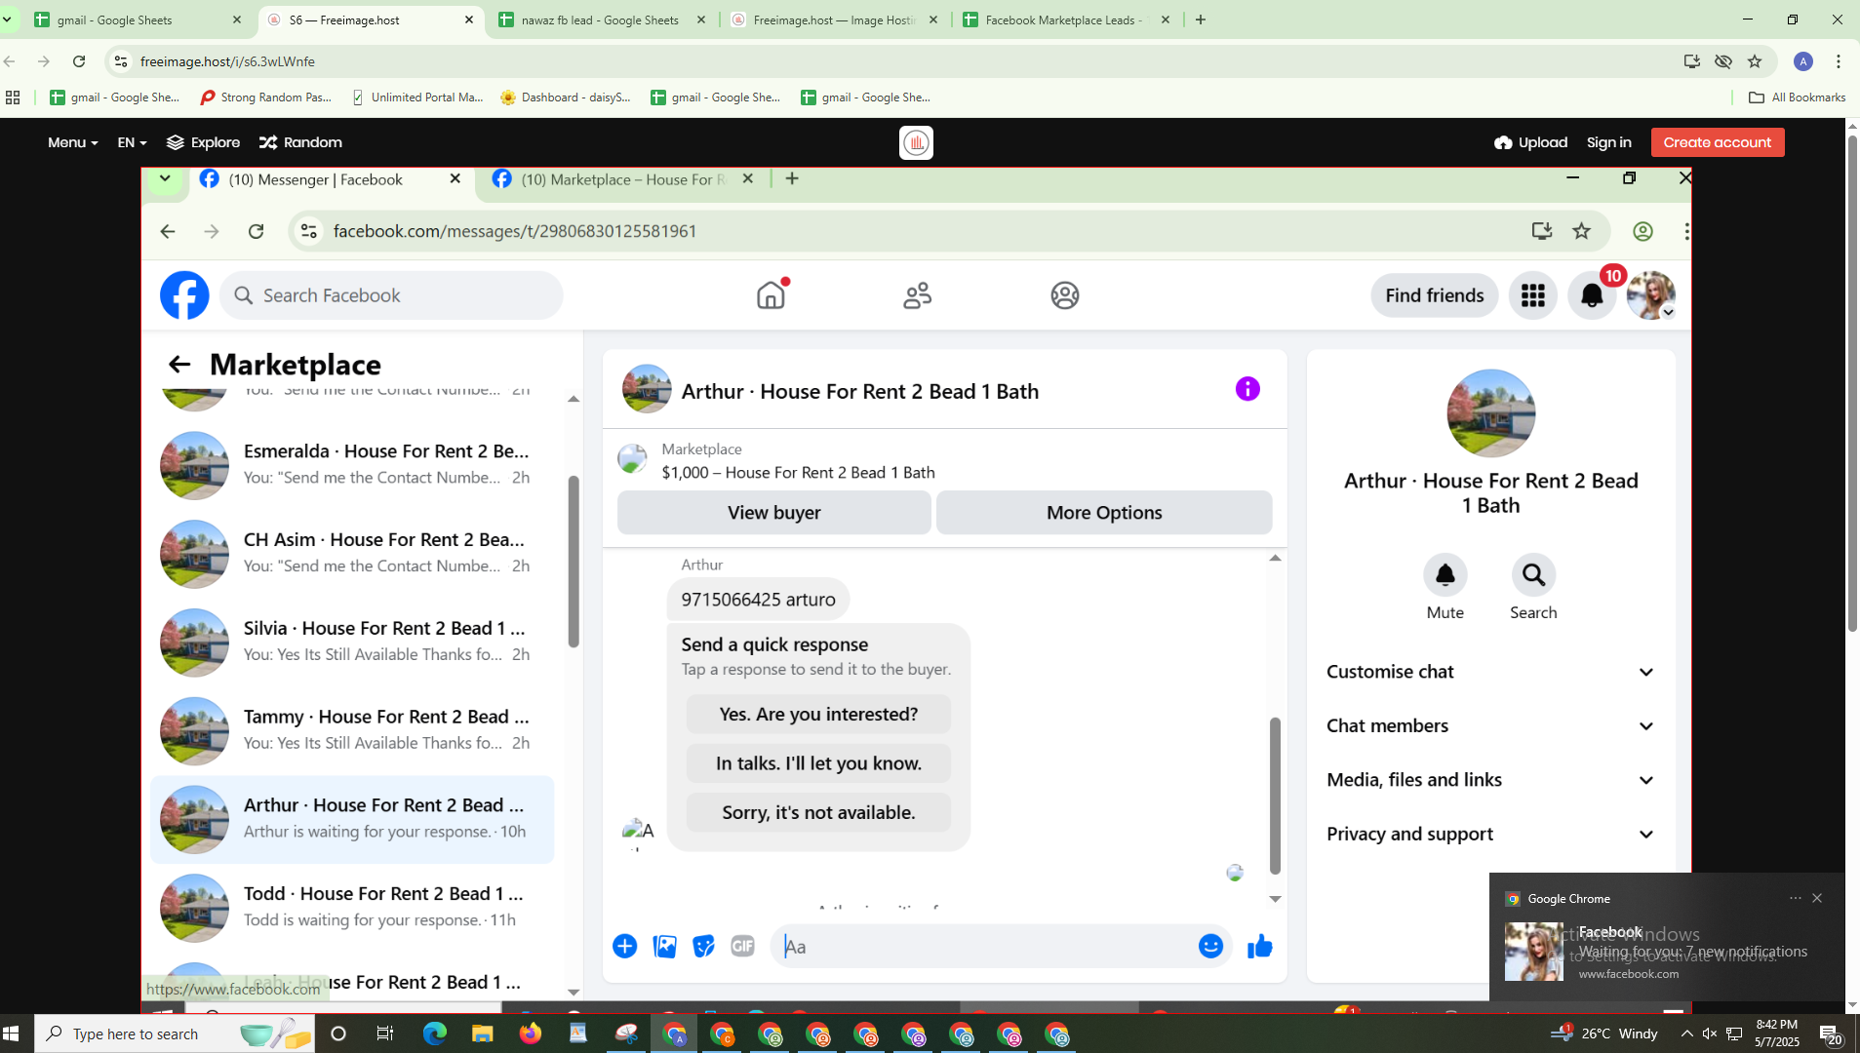Expand Customise chat section

(x=1490, y=672)
